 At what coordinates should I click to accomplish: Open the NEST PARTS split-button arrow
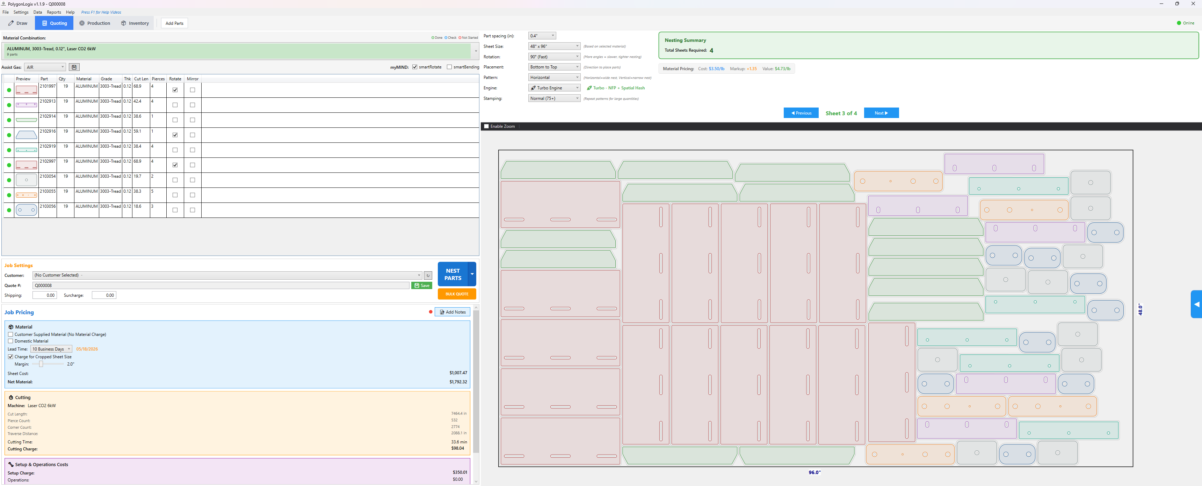pyautogui.click(x=472, y=274)
